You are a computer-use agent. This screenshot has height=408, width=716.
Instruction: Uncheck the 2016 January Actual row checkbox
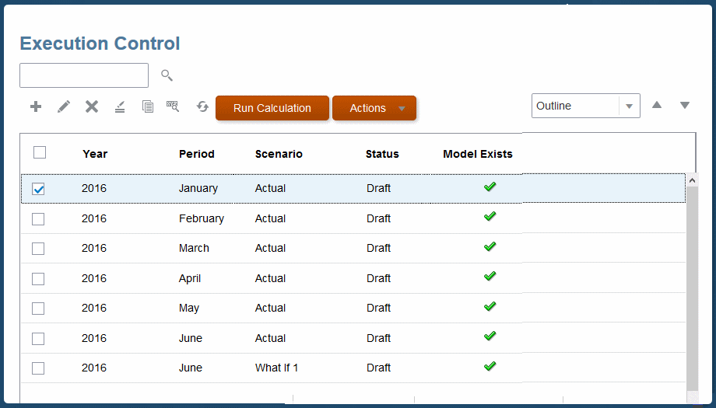(38, 189)
